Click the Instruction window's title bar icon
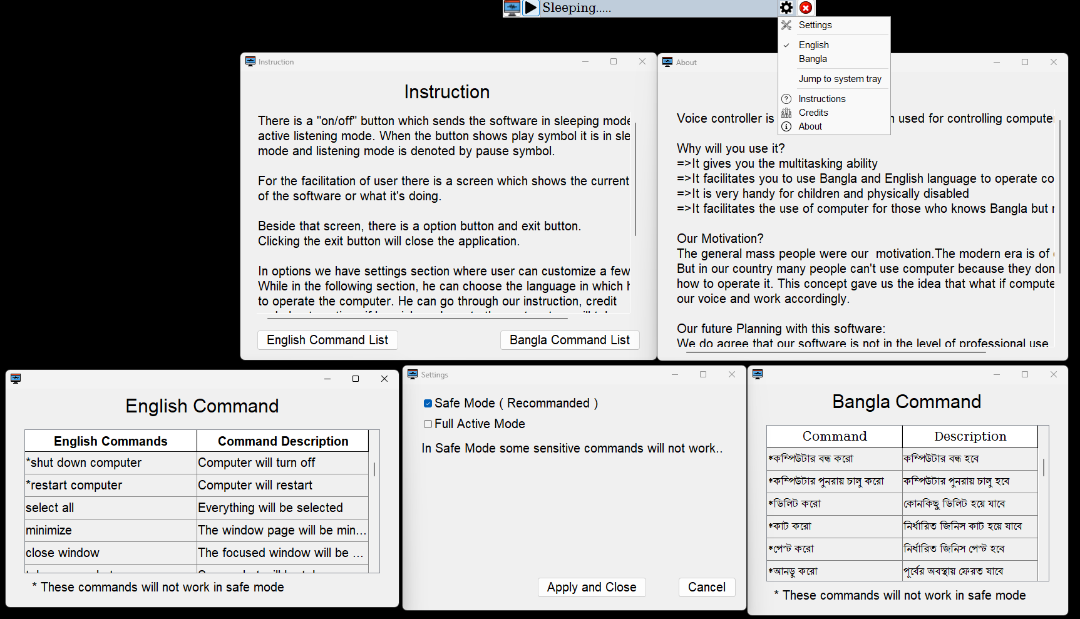 coord(250,61)
